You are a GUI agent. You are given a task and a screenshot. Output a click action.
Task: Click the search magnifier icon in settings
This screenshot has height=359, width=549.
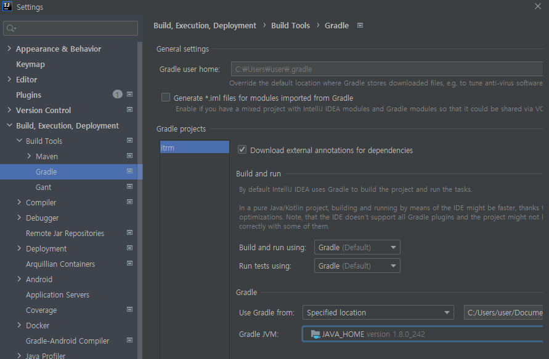point(11,28)
